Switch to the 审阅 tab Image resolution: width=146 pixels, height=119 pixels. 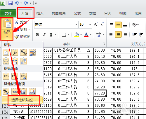tap(108, 13)
